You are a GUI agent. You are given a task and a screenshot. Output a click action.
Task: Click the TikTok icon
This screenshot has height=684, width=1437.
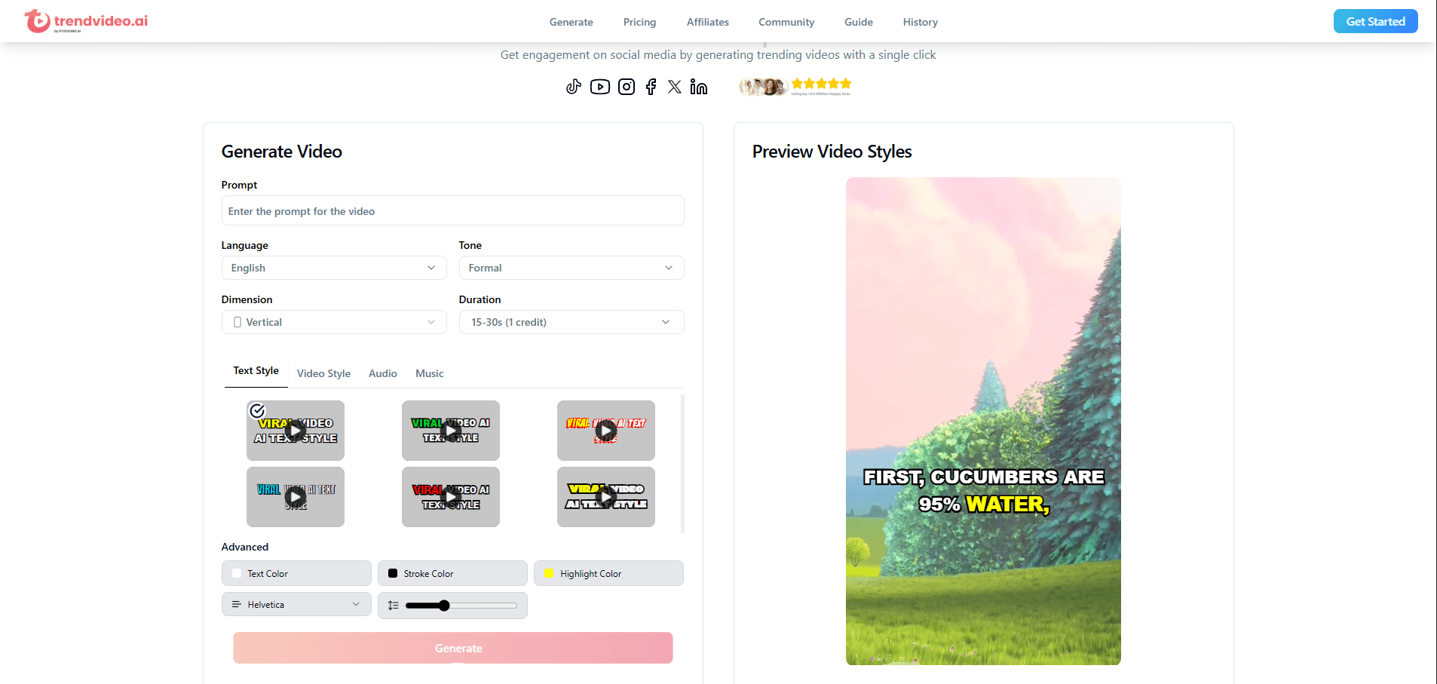pos(574,87)
